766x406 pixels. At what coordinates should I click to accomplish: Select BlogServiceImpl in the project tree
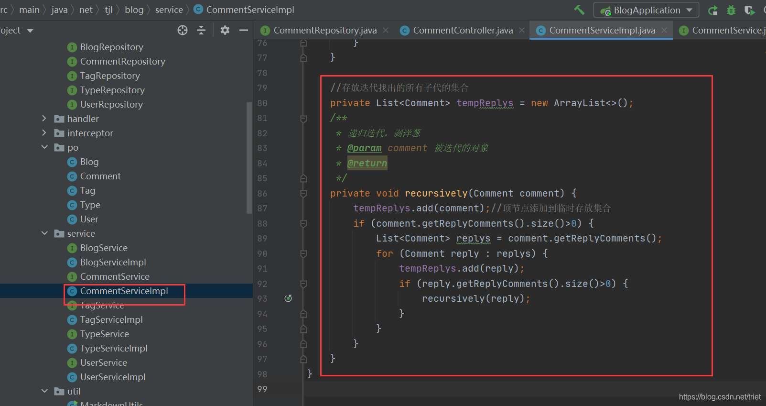[113, 262]
